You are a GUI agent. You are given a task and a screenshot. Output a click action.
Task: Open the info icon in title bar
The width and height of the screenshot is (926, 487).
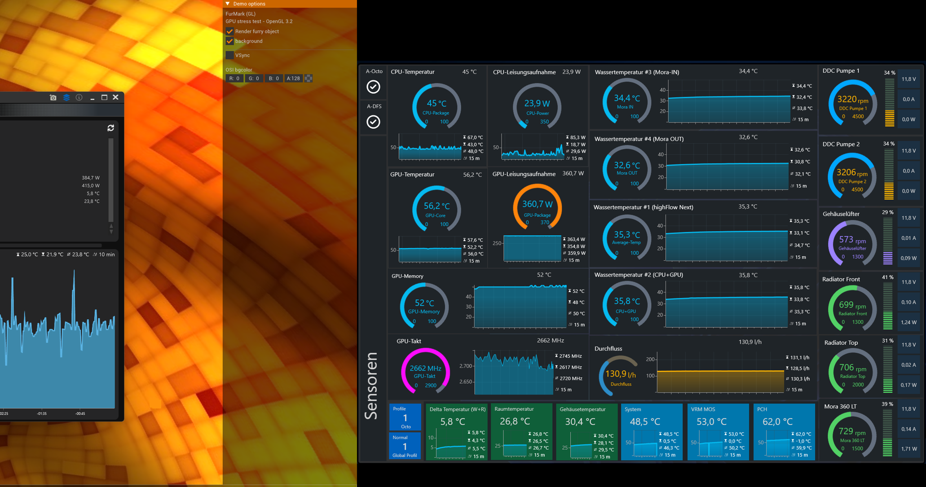(x=79, y=97)
